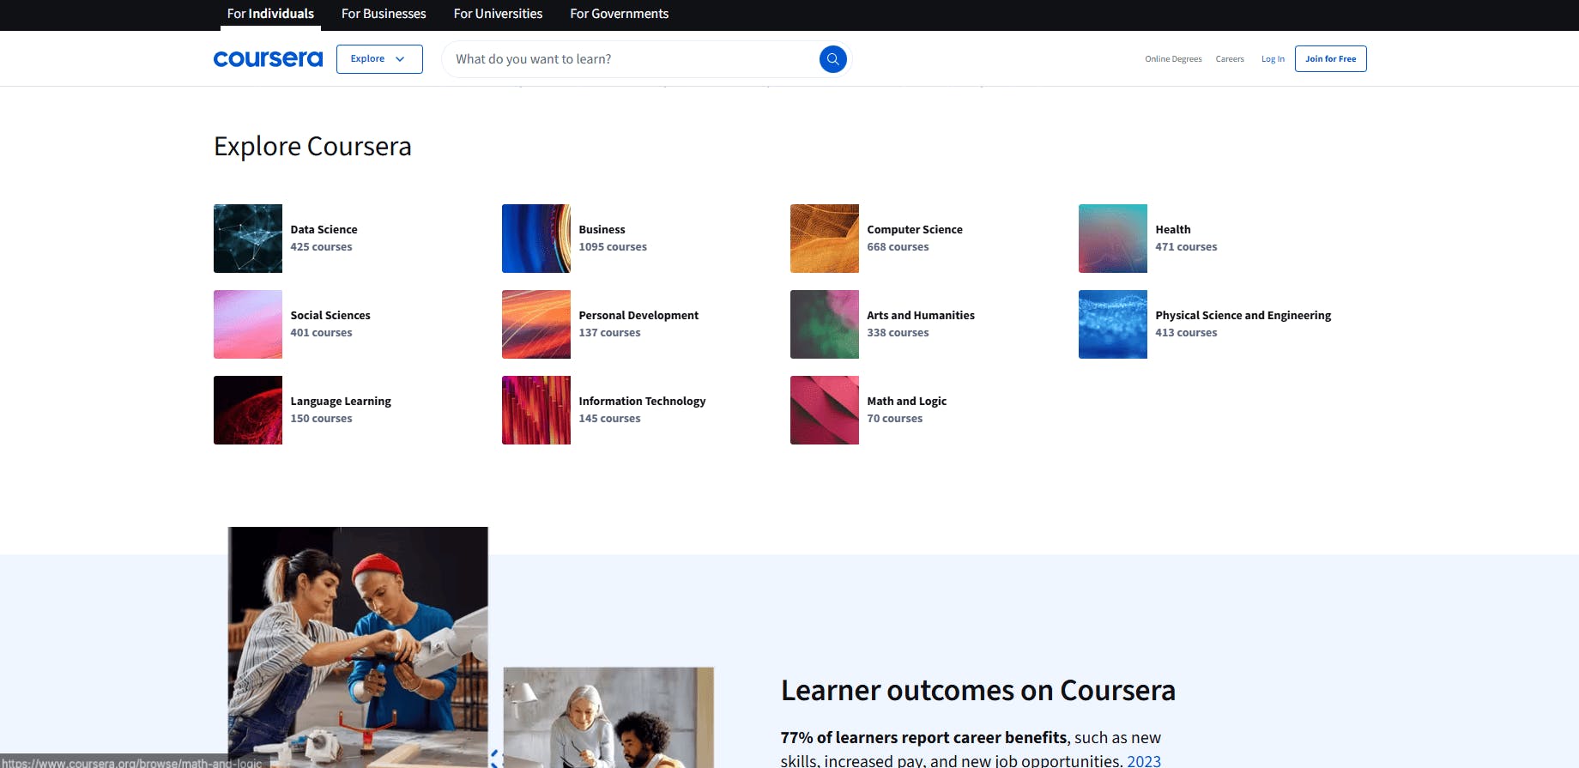Click the '401 courses' text

pyautogui.click(x=321, y=333)
